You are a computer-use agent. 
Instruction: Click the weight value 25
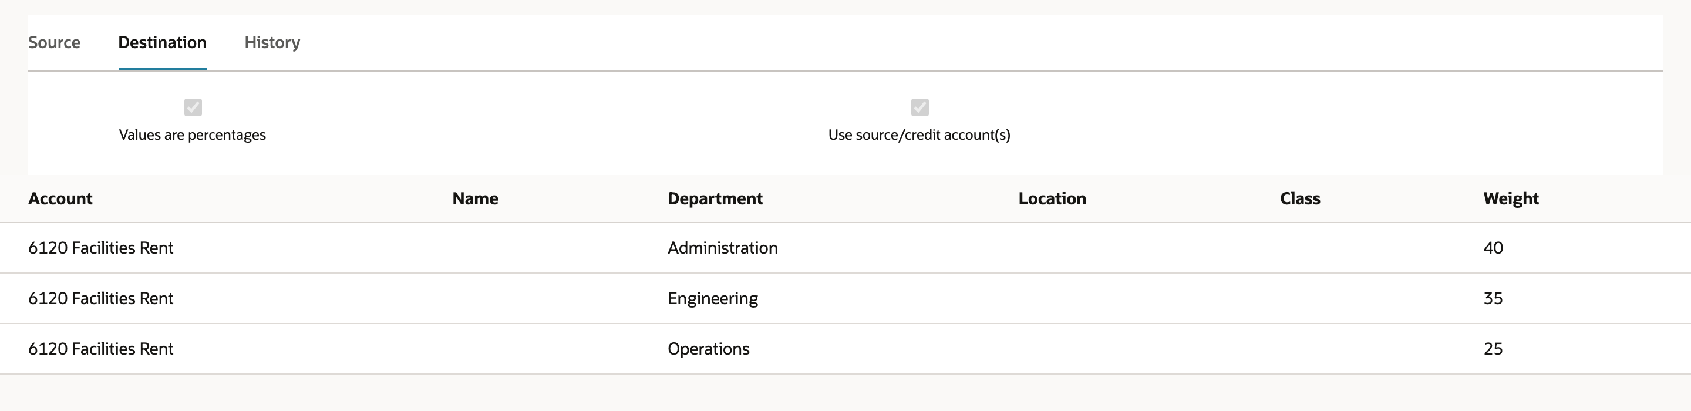click(x=1493, y=349)
